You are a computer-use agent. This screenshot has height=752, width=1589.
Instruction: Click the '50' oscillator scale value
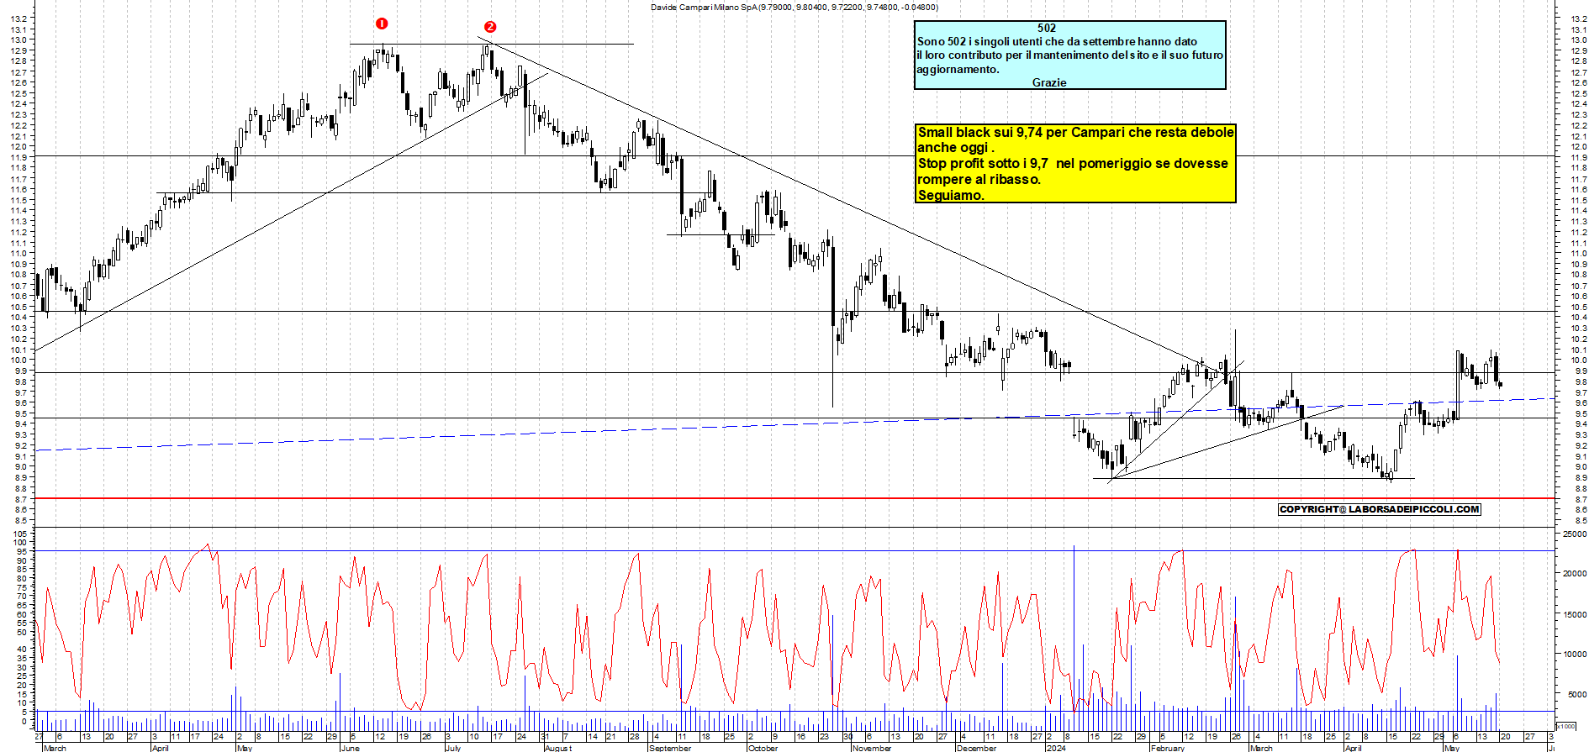pyautogui.click(x=22, y=632)
